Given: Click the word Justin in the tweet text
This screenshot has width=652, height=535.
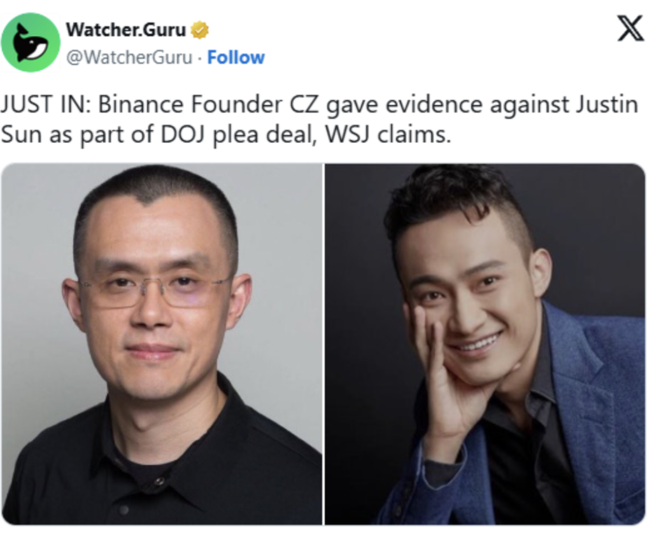Looking at the screenshot, I should pos(607,104).
